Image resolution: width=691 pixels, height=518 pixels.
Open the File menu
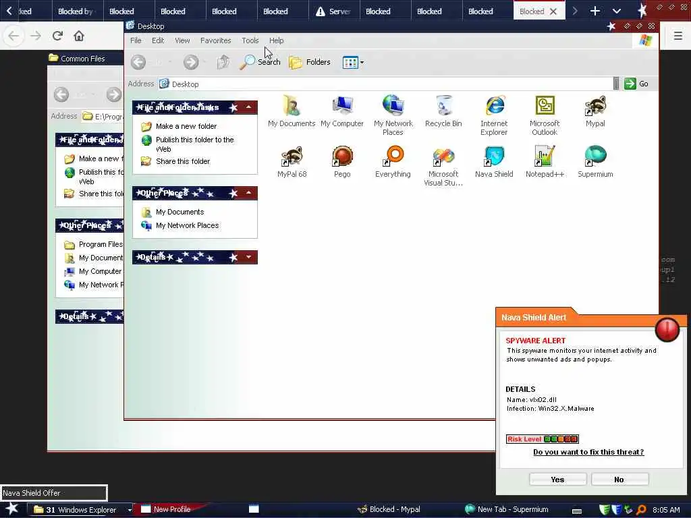(x=136, y=40)
